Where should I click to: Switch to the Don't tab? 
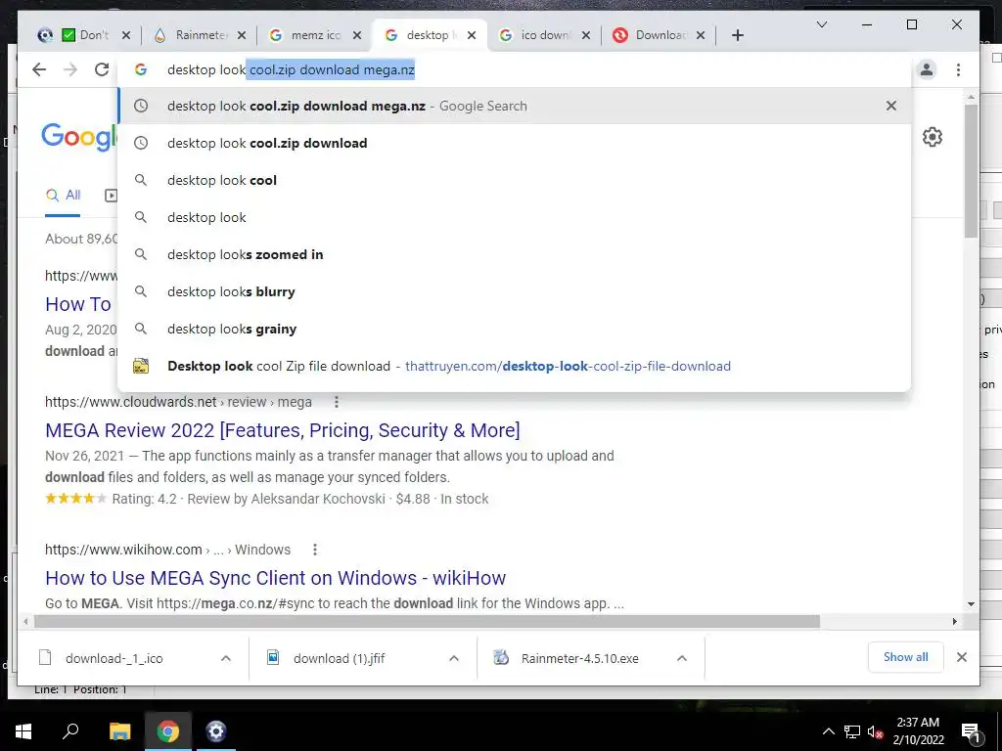click(86, 35)
